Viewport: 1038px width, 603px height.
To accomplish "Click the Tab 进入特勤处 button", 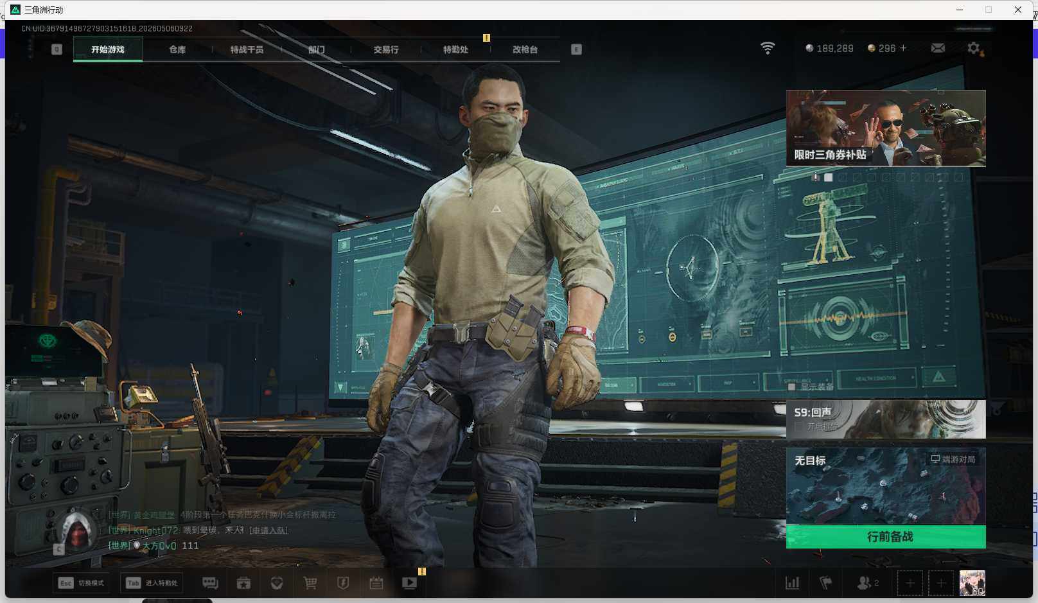I will click(x=152, y=583).
